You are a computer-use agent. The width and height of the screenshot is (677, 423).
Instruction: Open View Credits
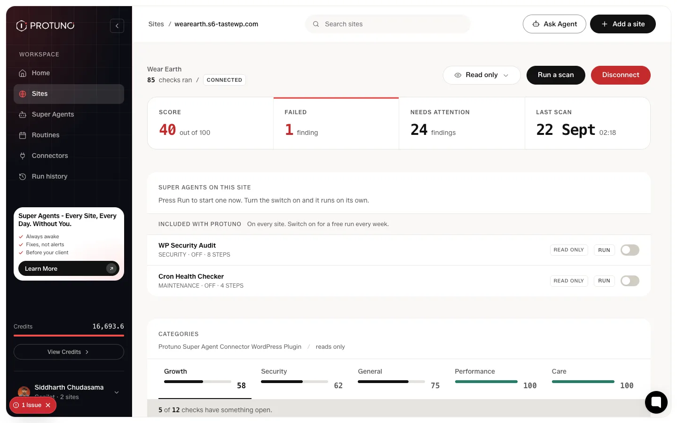coord(69,352)
